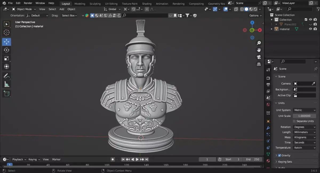Image resolution: width=320 pixels, height=173 pixels.
Task: Open the Object Mode dropdown
Action: (x=24, y=9)
